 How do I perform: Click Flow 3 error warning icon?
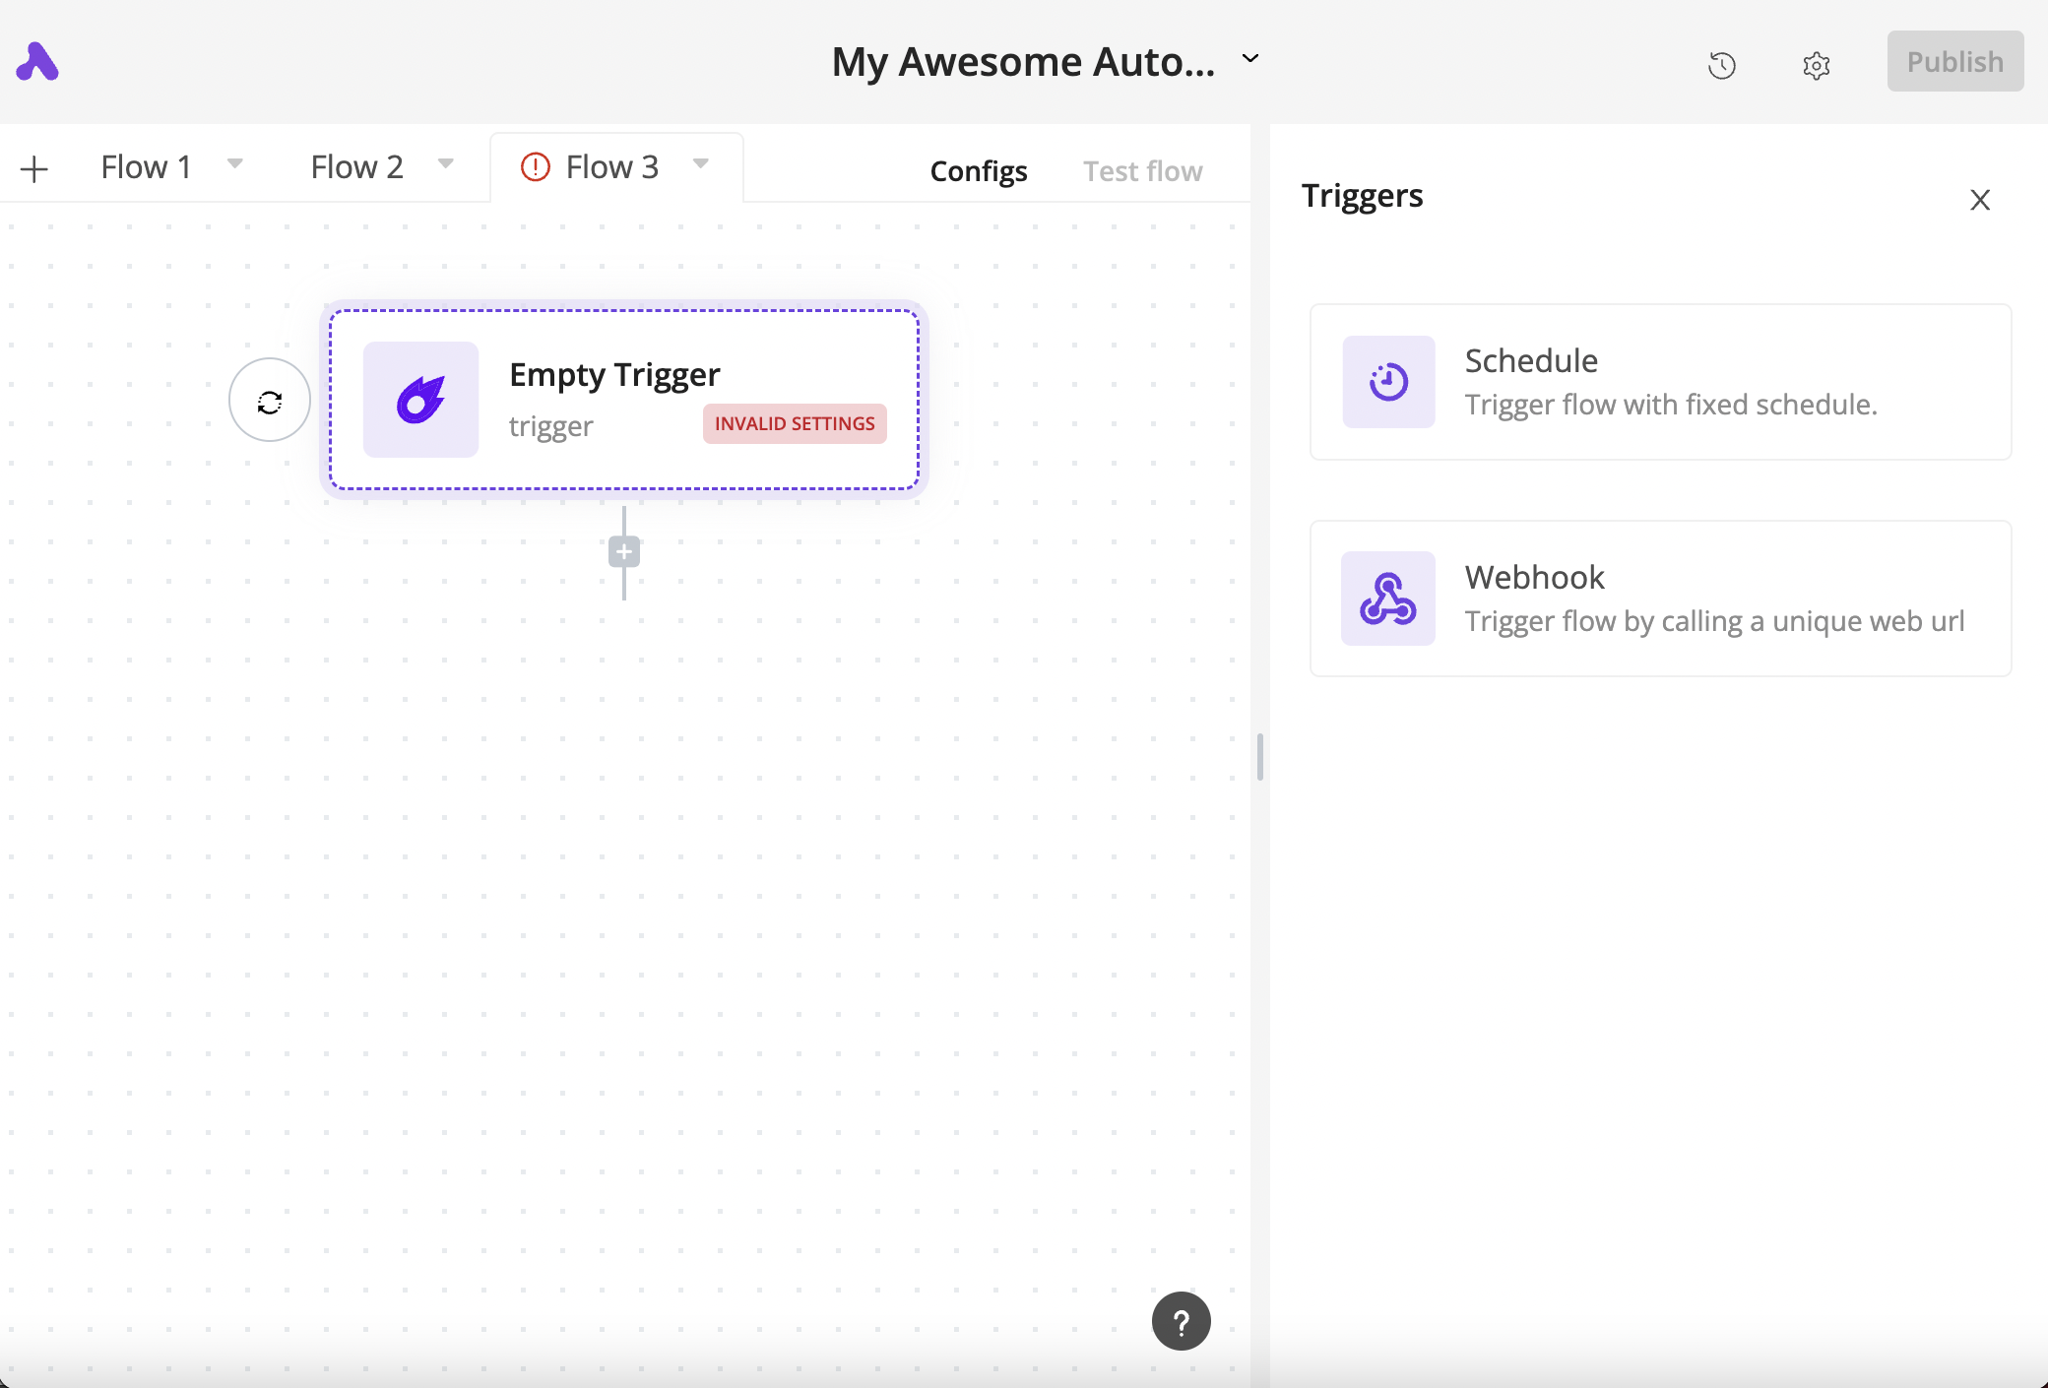[x=536, y=167]
